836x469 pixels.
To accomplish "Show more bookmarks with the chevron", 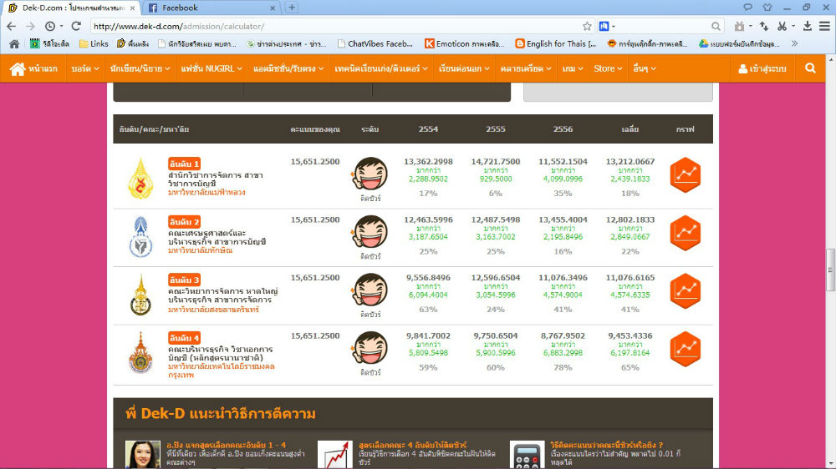I will point(794,43).
